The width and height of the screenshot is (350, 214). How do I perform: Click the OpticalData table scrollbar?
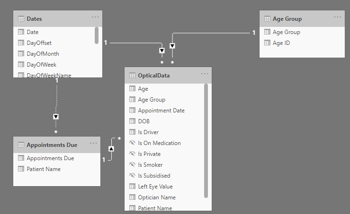pyautogui.click(x=206, y=141)
